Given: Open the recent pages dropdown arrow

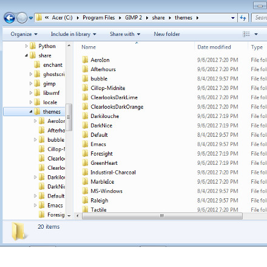Looking at the screenshot, I should pos(31,18).
